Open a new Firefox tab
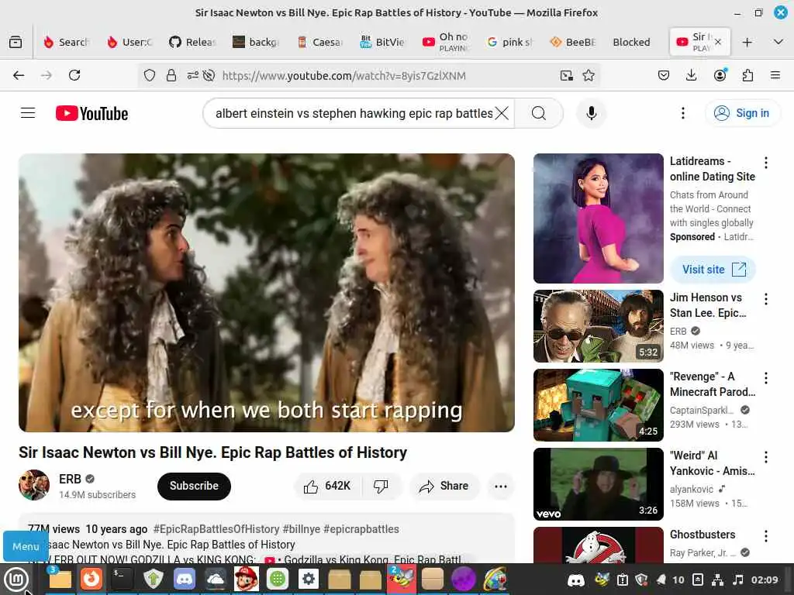 [747, 42]
